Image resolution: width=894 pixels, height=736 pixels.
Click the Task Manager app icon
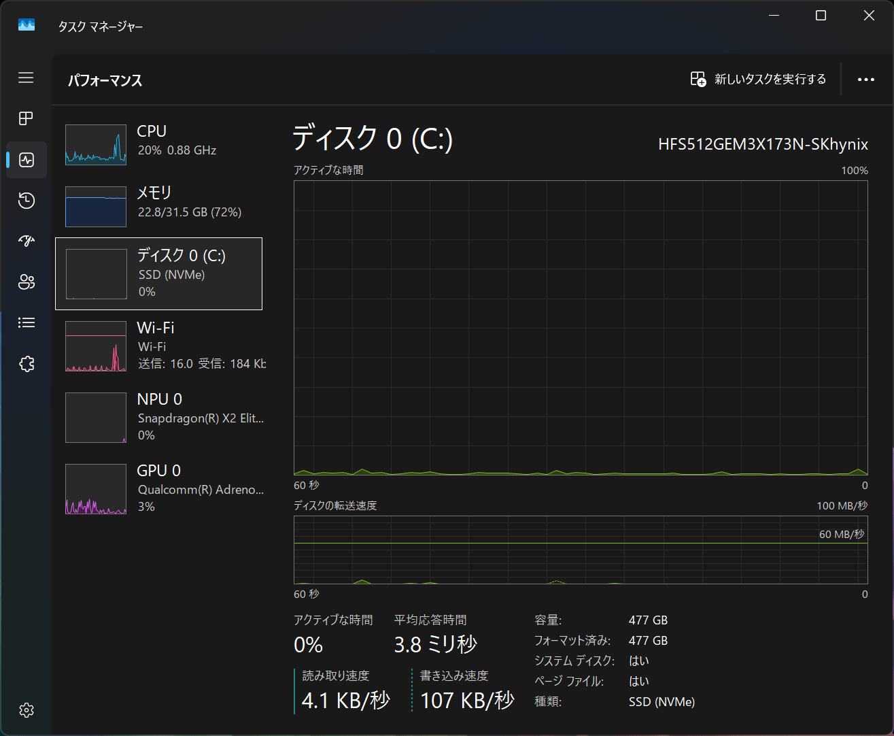point(27,25)
